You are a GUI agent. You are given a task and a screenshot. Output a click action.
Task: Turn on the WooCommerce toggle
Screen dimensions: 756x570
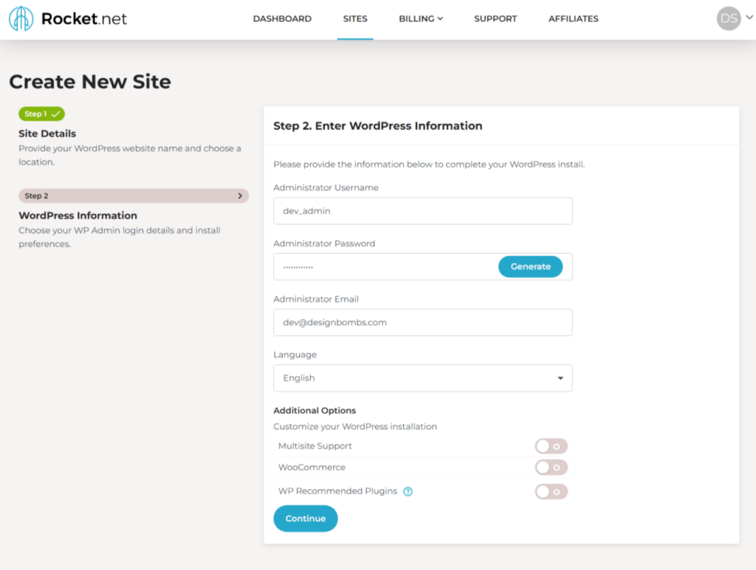coord(551,468)
